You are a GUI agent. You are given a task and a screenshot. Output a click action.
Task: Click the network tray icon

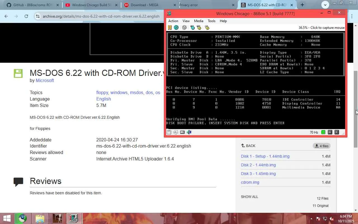coord(325,219)
